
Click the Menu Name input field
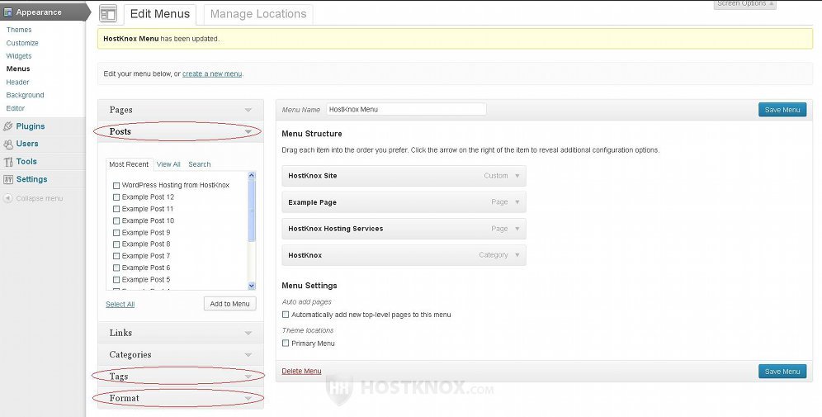pos(406,109)
